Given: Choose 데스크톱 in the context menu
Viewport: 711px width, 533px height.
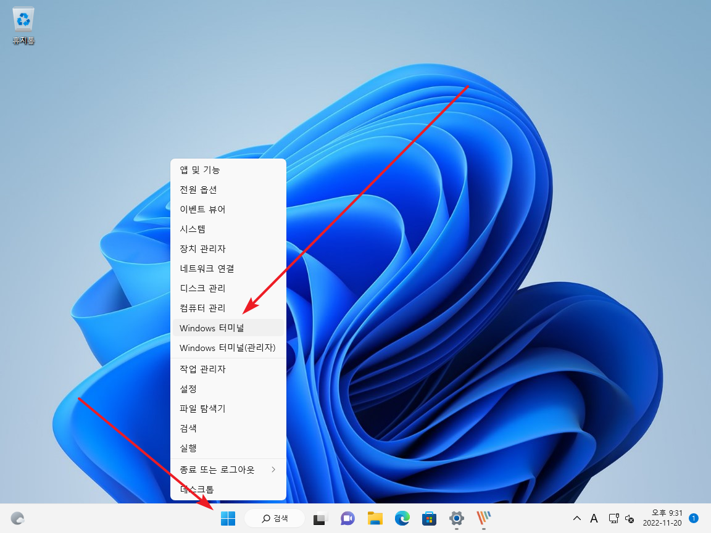Looking at the screenshot, I should click(x=228, y=489).
